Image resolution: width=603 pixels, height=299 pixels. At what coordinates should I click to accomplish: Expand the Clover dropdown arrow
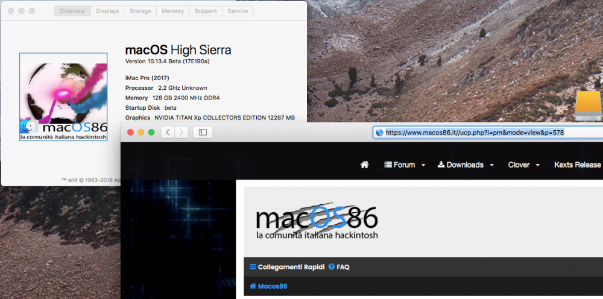538,165
